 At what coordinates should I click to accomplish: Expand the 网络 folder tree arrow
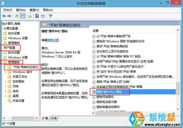click(x=5, y=87)
